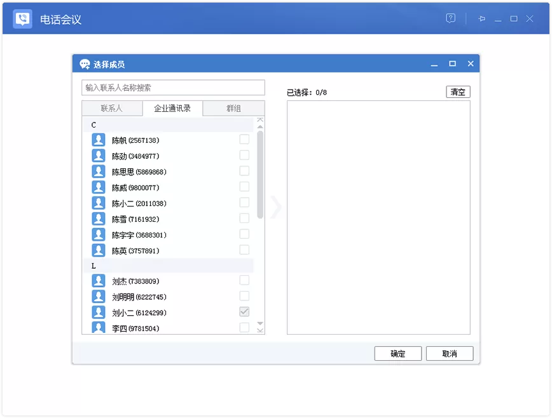Select the contact name 刘杰 (7383809)
Image resolution: width=552 pixels, height=418 pixels.
coord(135,281)
